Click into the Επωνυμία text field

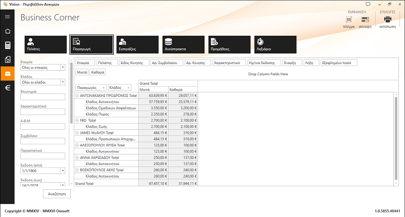[x=42, y=97]
